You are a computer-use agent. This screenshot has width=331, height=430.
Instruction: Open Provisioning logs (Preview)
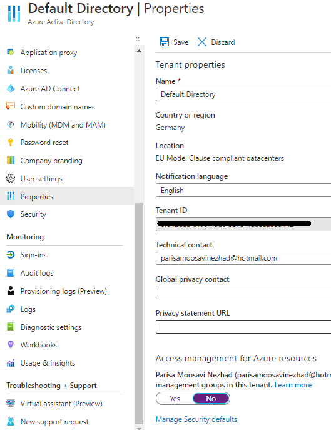[63, 291]
